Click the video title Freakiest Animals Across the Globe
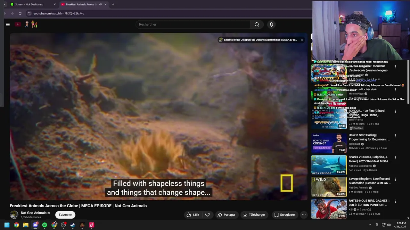 (x=78, y=206)
